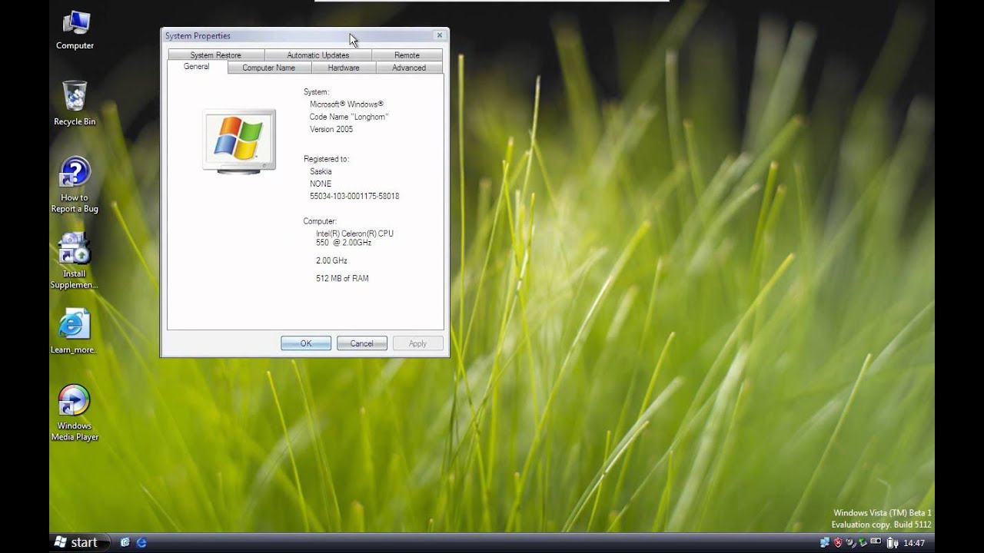Open the start menu
The image size is (984, 553).
pyautogui.click(x=80, y=542)
